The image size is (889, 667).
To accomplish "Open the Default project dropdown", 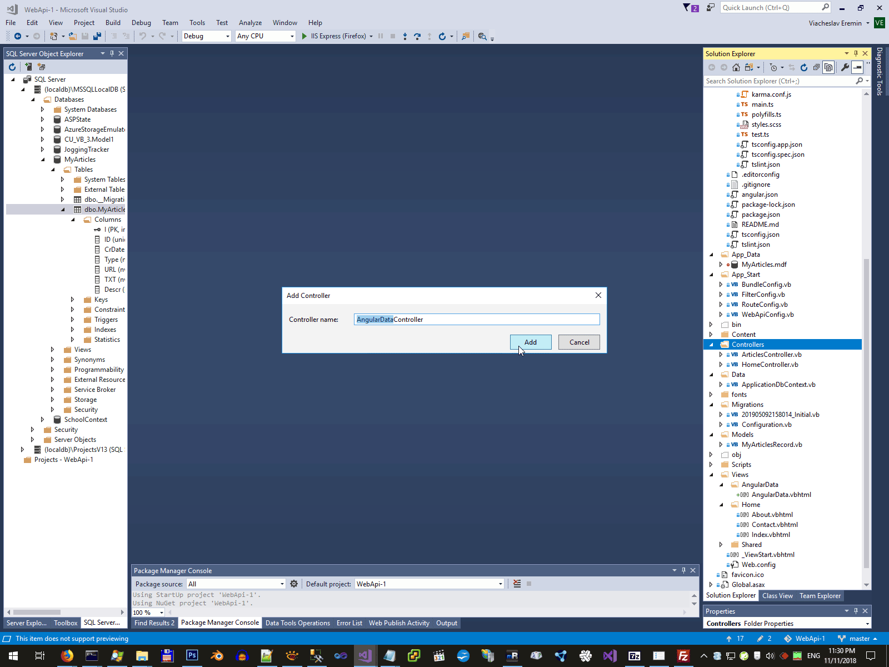I will [429, 584].
